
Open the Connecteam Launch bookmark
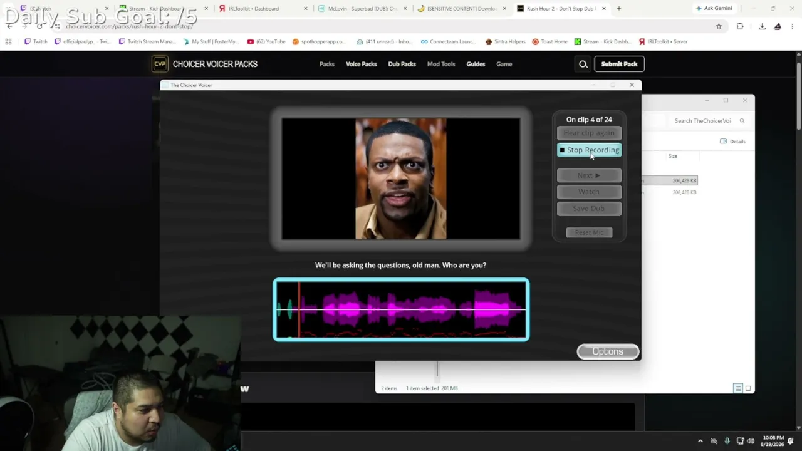(x=449, y=41)
